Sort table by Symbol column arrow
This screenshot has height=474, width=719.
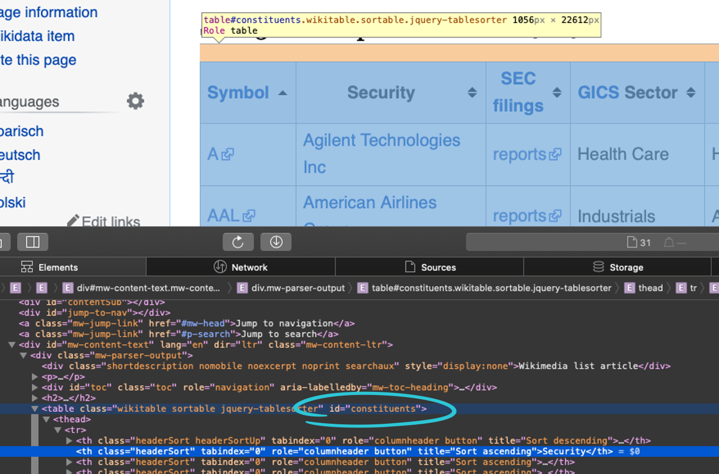(x=283, y=93)
